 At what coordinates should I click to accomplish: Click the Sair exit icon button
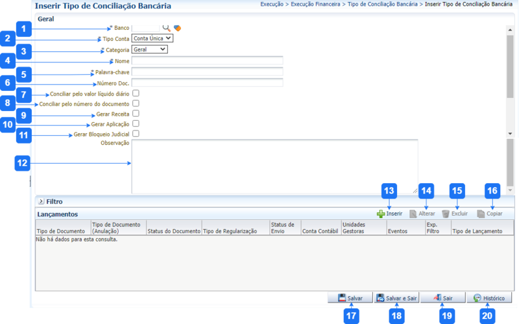tap(438, 298)
